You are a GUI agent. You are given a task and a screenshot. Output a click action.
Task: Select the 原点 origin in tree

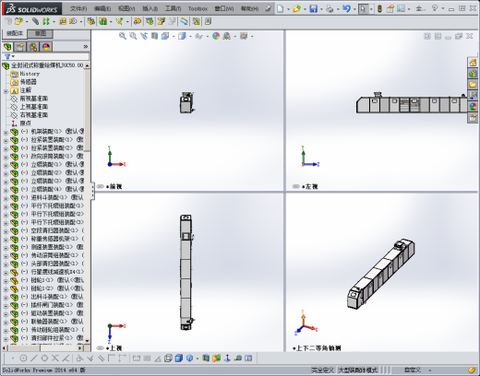point(26,123)
